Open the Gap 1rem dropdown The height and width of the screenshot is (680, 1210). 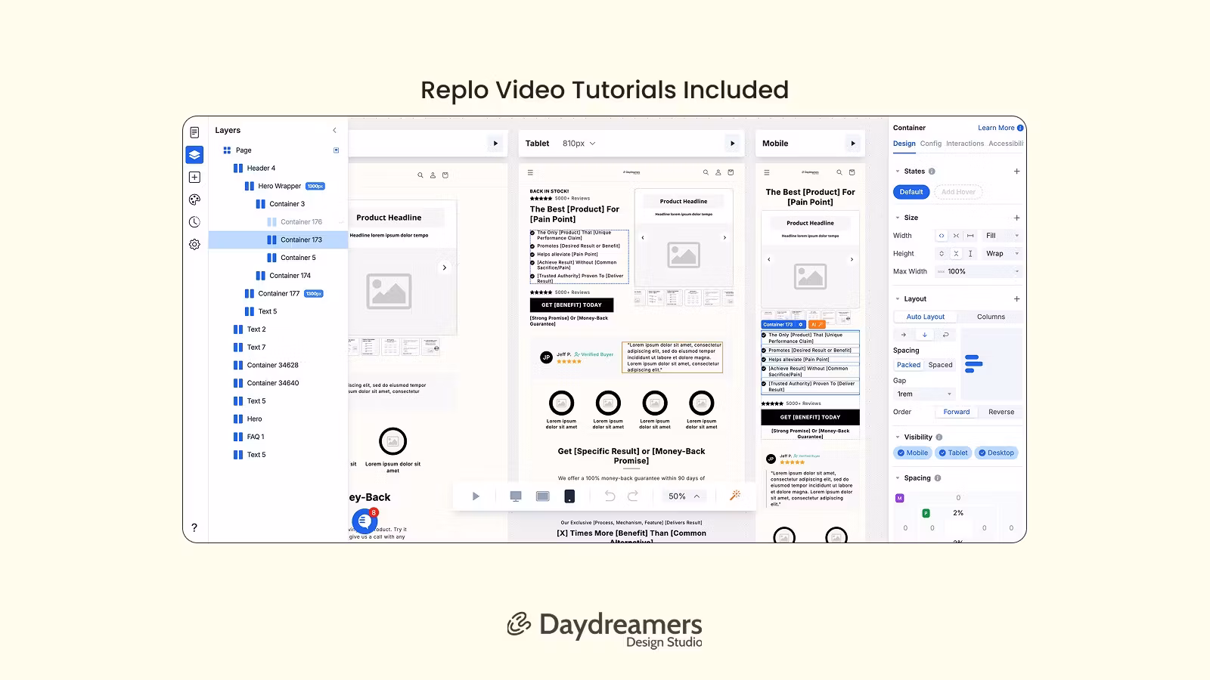click(x=924, y=394)
